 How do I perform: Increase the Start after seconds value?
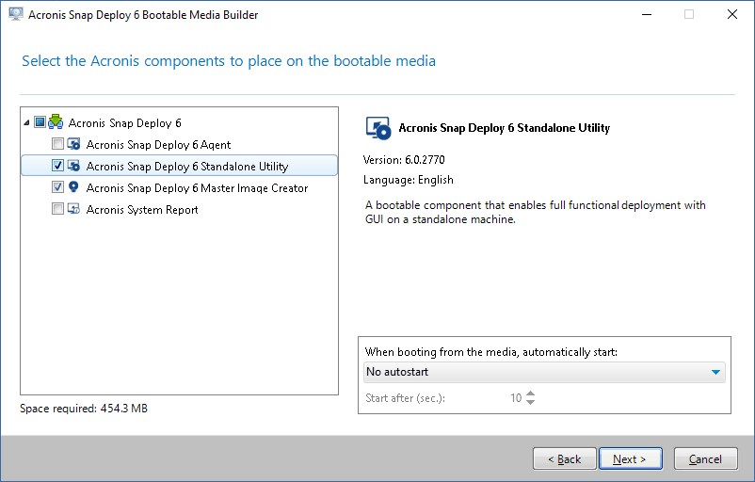[530, 394]
